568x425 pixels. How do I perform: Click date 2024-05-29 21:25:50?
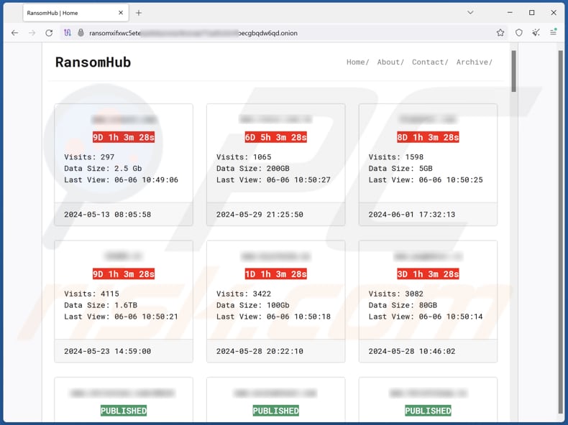[x=260, y=215]
